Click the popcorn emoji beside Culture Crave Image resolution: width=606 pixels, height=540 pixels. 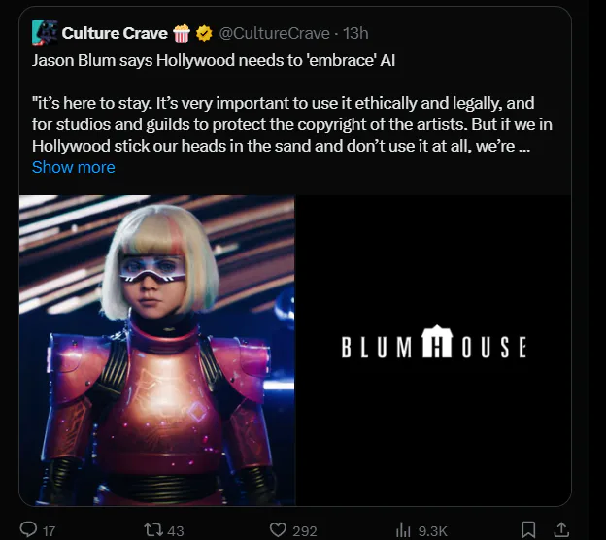pyautogui.click(x=182, y=34)
